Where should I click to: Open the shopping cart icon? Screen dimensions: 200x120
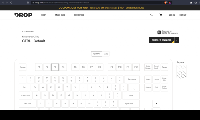click(x=161, y=15)
